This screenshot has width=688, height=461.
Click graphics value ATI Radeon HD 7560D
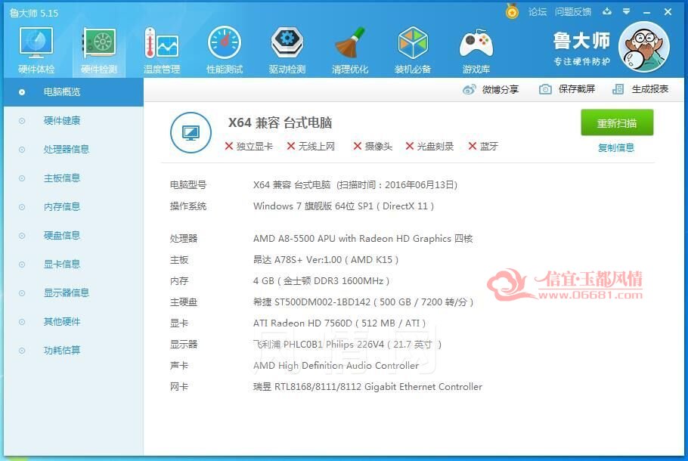tap(339, 323)
